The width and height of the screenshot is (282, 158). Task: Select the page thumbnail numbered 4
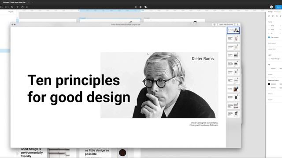(233, 64)
